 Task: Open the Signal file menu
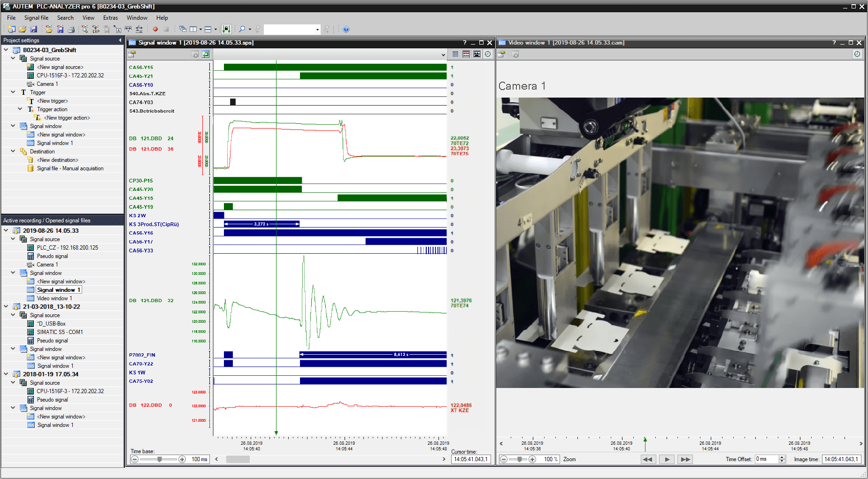tap(36, 18)
